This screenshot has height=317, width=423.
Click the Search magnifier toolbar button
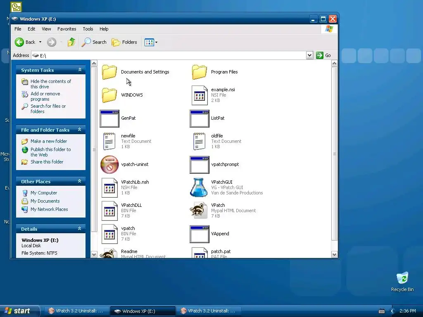click(x=94, y=42)
